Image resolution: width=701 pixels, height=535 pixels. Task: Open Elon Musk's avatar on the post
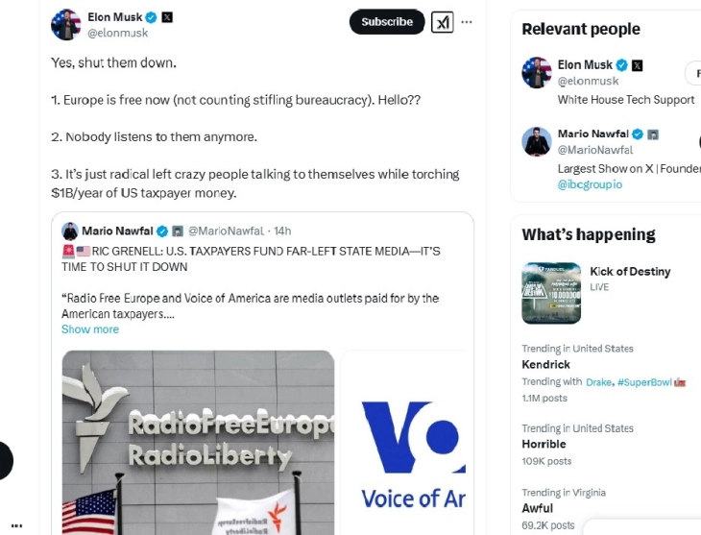65,24
